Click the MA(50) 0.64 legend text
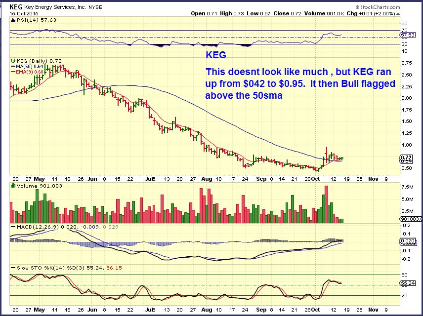The width and height of the screenshot is (423, 316). click(x=30, y=67)
